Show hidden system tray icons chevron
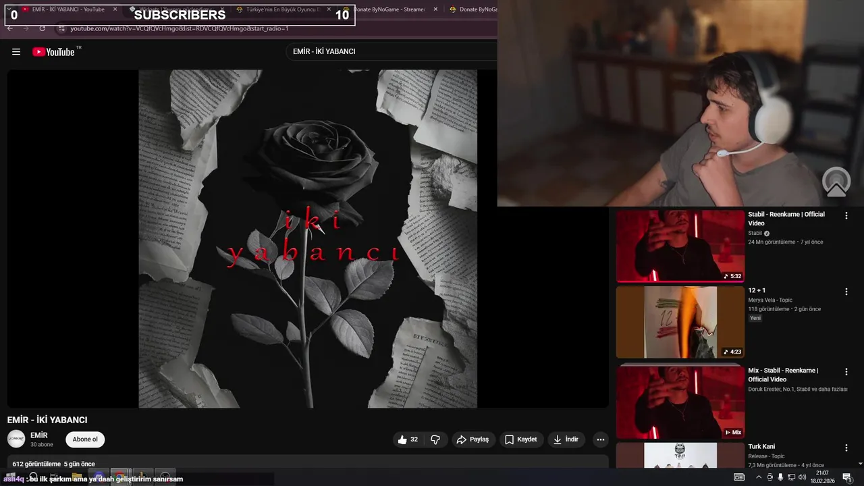 point(759,477)
